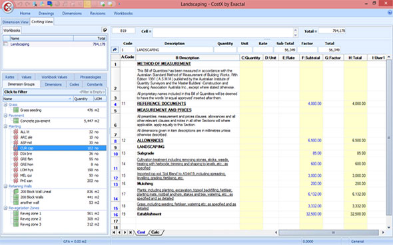Go to previous sheet using navigation arrow
This screenshot has width=393, height=245.
coord(119,232)
